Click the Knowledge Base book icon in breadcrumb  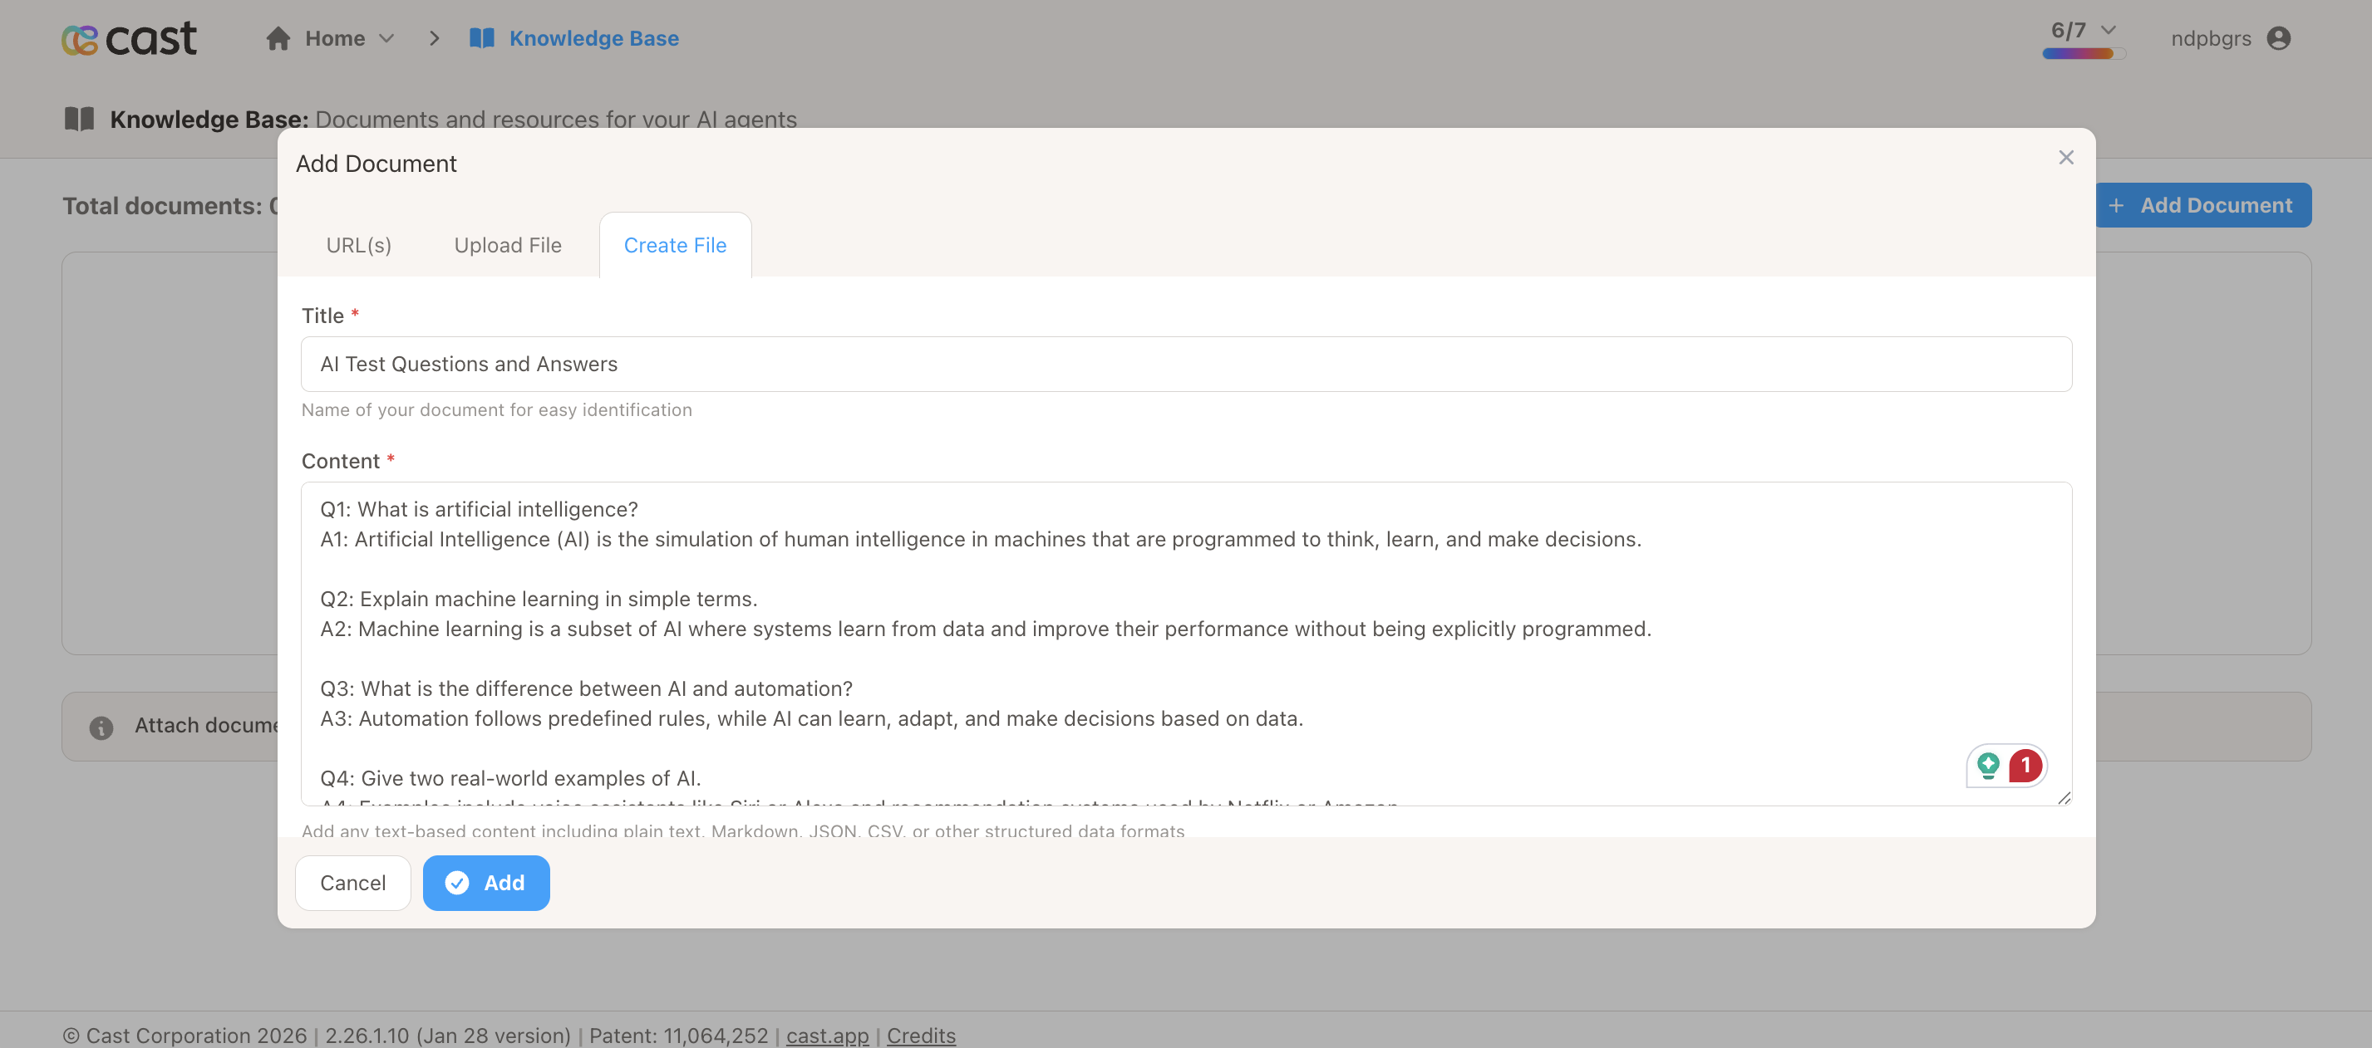tap(481, 39)
